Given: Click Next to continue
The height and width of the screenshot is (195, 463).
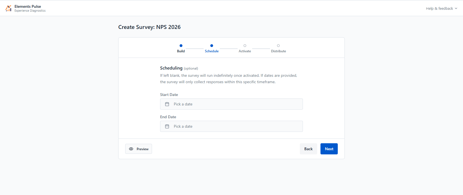Looking at the screenshot, I should pyautogui.click(x=329, y=149).
